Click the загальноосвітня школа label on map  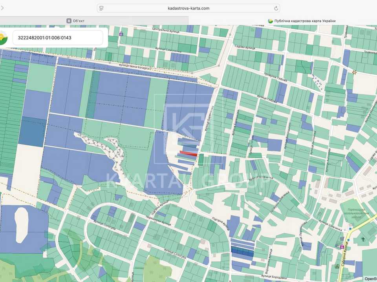(356, 215)
